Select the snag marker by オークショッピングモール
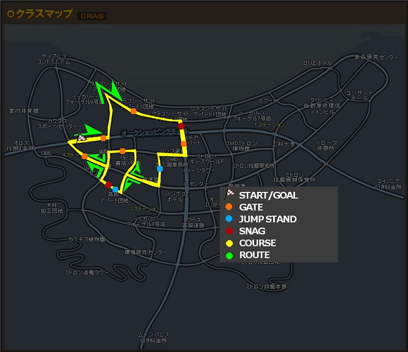The image size is (408, 352). (x=181, y=126)
